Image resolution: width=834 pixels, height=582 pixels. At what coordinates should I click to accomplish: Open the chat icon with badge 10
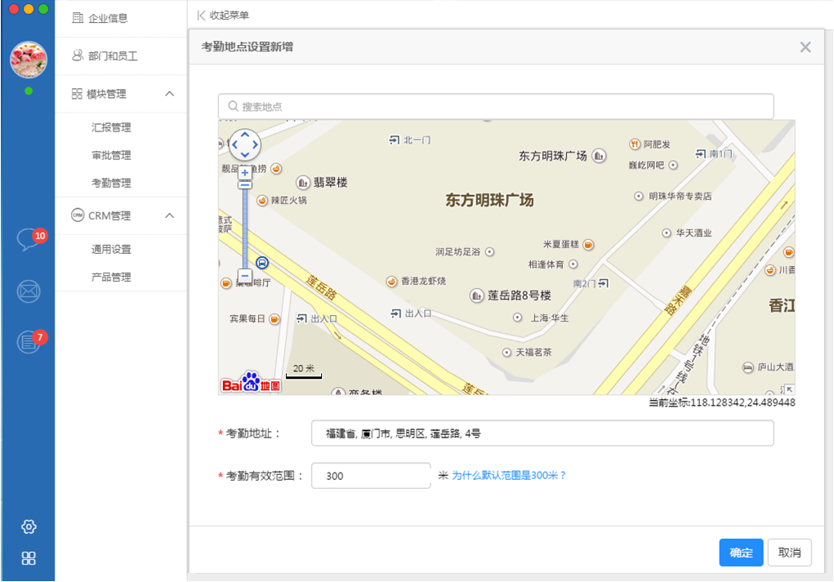click(x=27, y=237)
